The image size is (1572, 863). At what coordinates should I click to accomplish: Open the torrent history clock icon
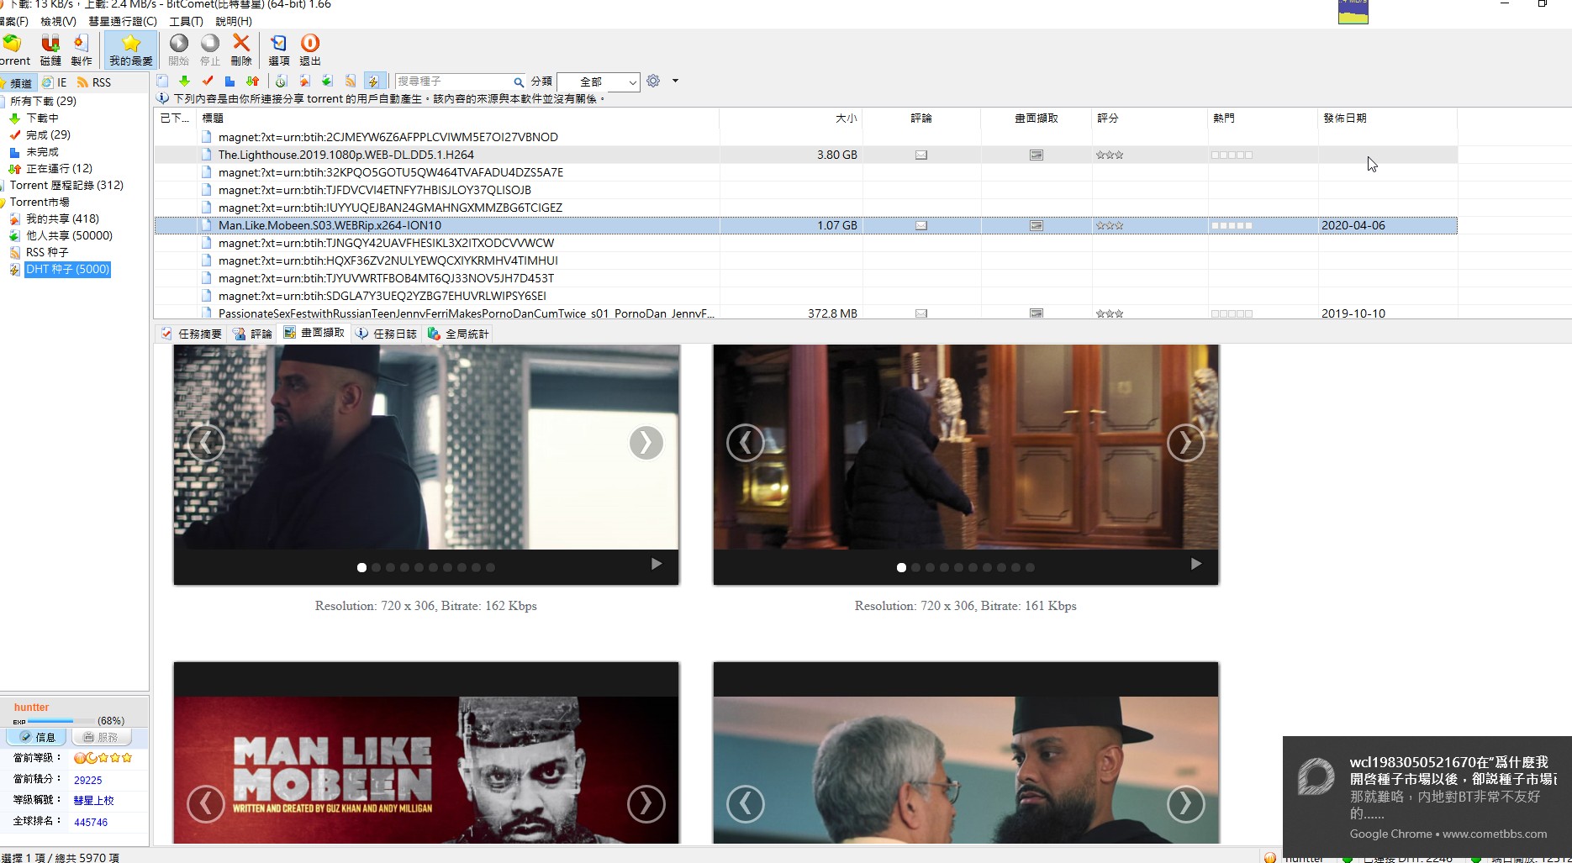point(282,82)
